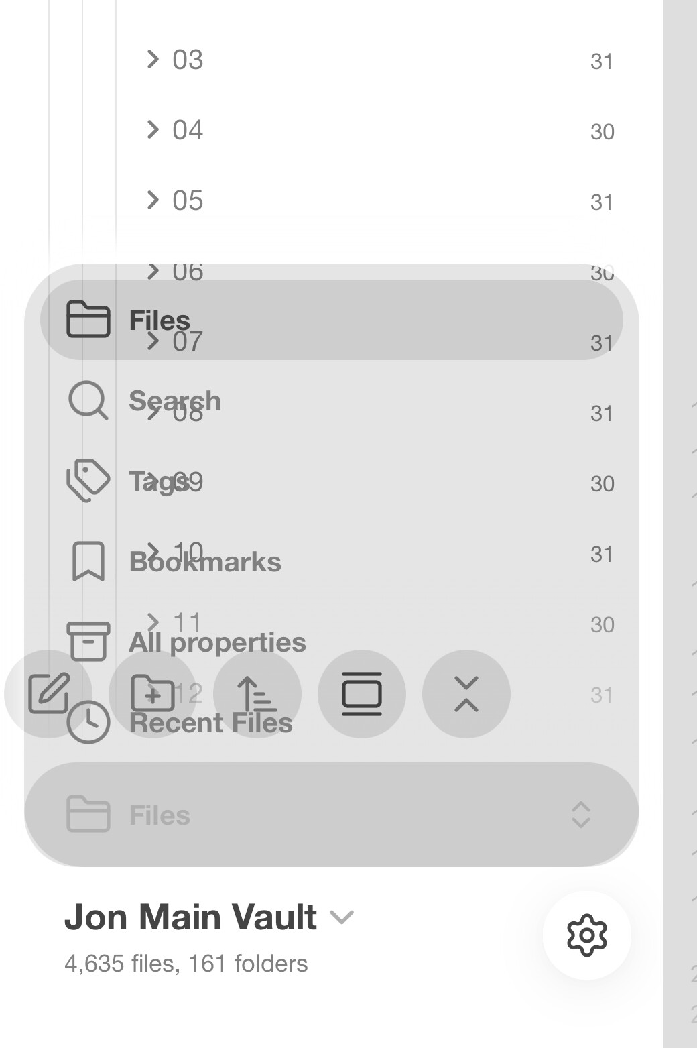Click the Search magnifier icon
This screenshot has height=1048, width=697.
pyautogui.click(x=88, y=401)
